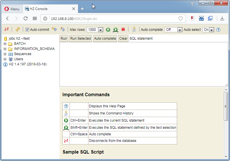Open the tab menu icon in title bar

tap(192, 4)
